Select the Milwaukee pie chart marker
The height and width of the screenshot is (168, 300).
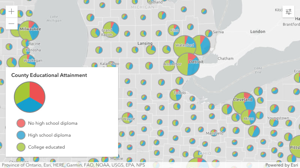29,31
